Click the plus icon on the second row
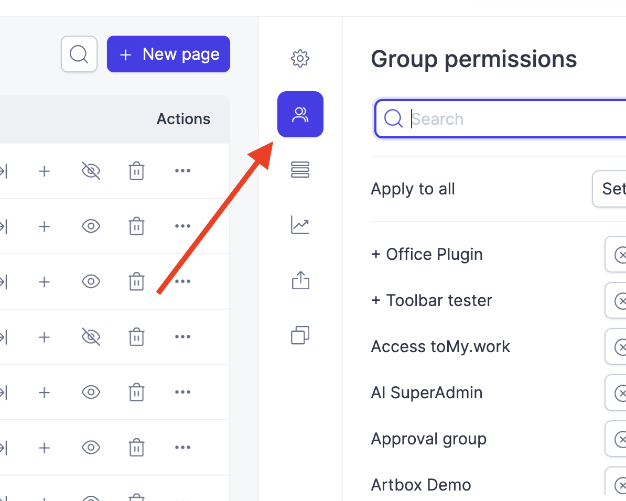626x501 pixels. [x=44, y=226]
